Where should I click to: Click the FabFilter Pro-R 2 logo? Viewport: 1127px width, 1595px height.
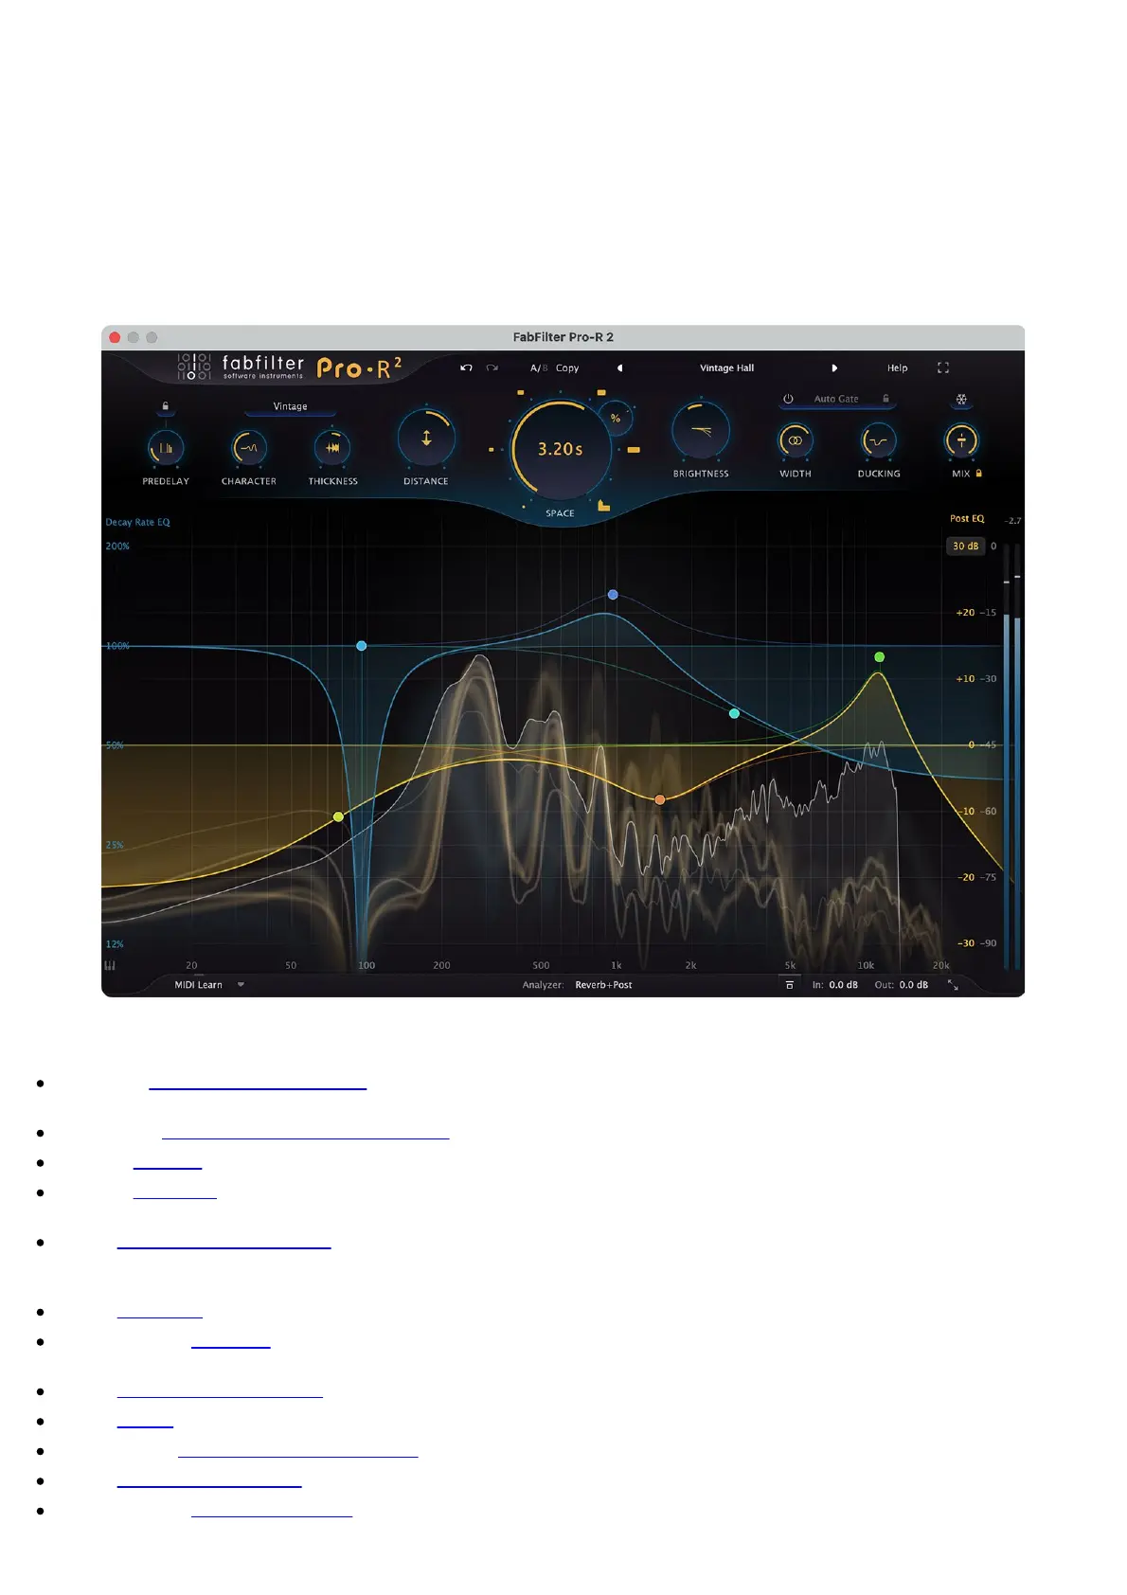pos(290,367)
